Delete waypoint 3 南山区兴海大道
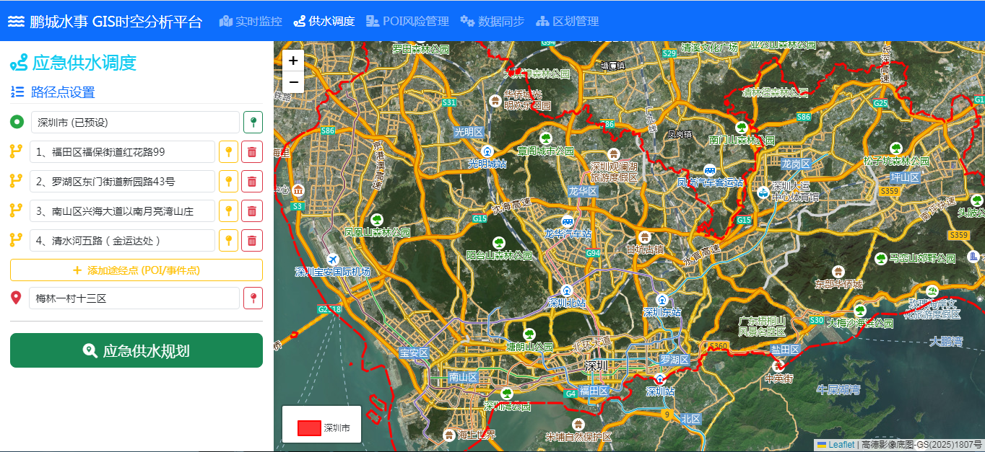This screenshot has height=452, width=985. click(x=252, y=211)
